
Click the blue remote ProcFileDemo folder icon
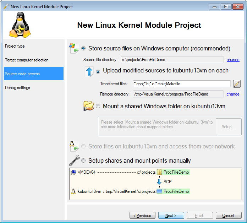point(159,191)
